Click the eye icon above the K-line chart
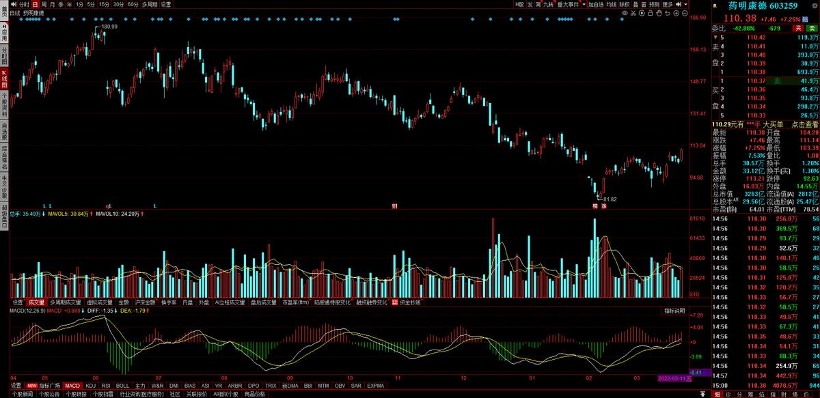 pos(625,12)
